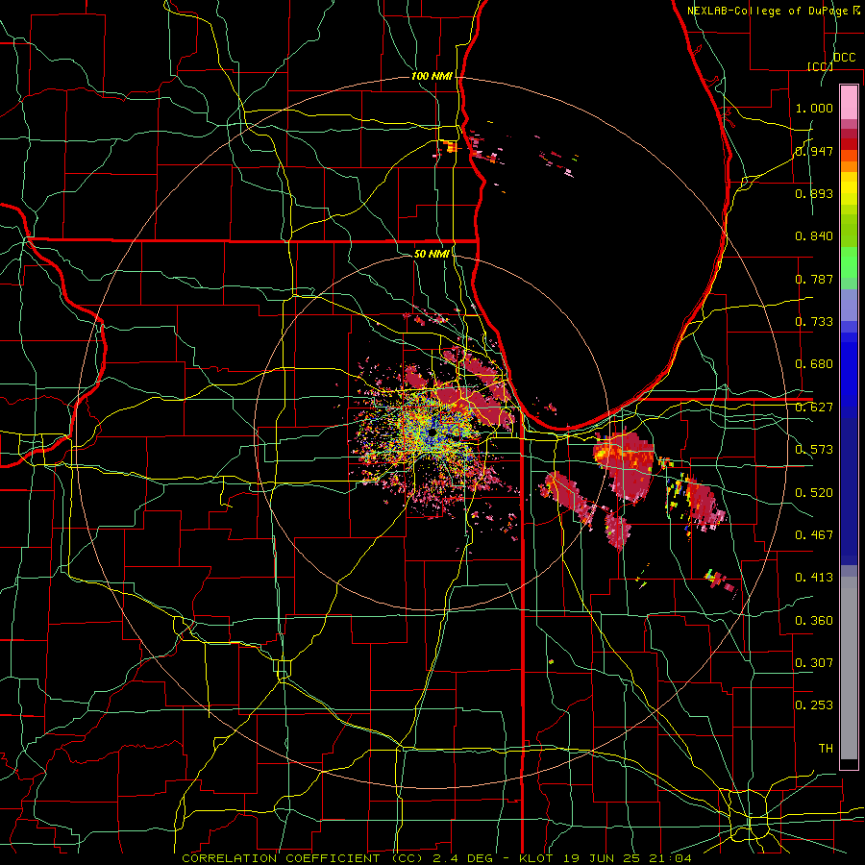Image resolution: width=865 pixels, height=865 pixels.
Task: Click the Correlation Coefficient KLOT caption text
Action: pyautogui.click(x=436, y=858)
